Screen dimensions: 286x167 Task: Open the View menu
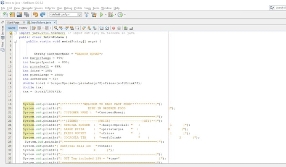click(x=17, y=8)
